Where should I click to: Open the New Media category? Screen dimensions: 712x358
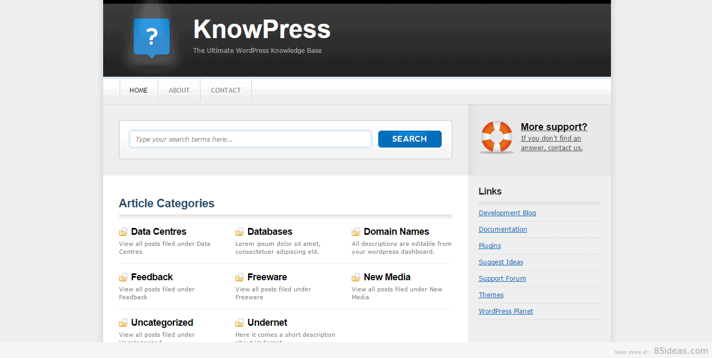point(387,277)
